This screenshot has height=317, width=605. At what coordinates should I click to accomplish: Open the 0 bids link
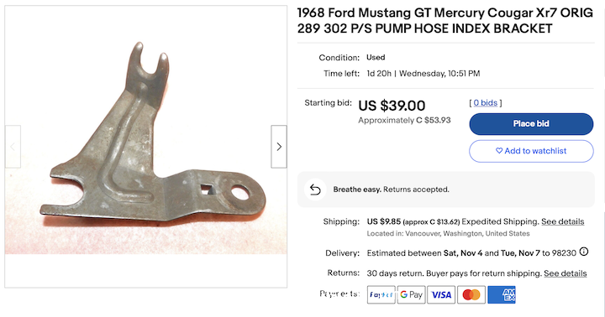click(486, 103)
